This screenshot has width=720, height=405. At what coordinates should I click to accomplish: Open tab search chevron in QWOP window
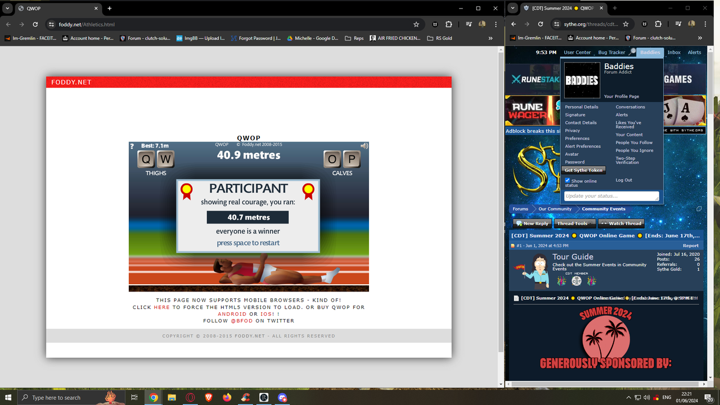(8, 8)
